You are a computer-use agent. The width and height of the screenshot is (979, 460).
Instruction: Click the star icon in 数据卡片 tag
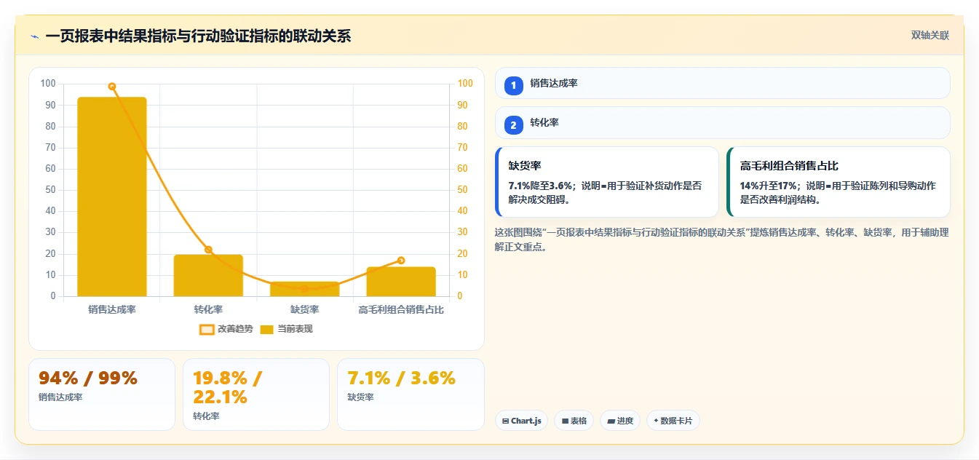pos(656,421)
